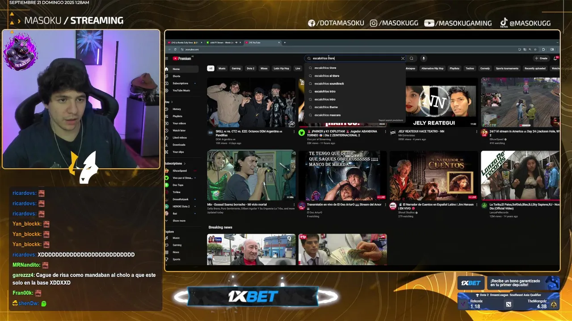
Task: Open Explore Music category
Action: [x=181, y=238]
